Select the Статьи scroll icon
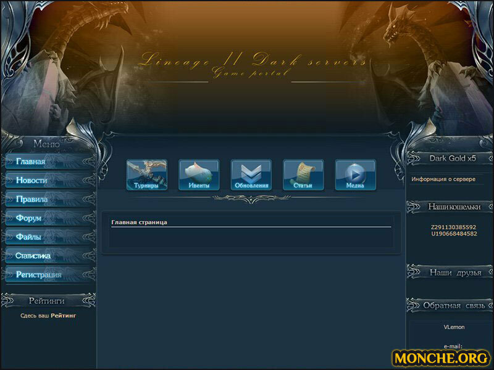The image size is (494, 370). click(x=303, y=175)
